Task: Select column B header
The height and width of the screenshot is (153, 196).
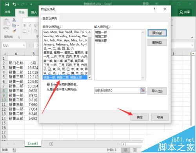Action: [x=33, y=54]
